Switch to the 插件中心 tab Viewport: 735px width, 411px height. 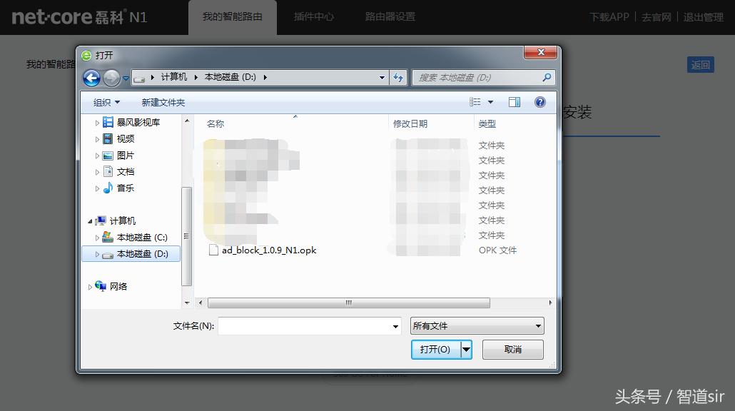coord(313,16)
